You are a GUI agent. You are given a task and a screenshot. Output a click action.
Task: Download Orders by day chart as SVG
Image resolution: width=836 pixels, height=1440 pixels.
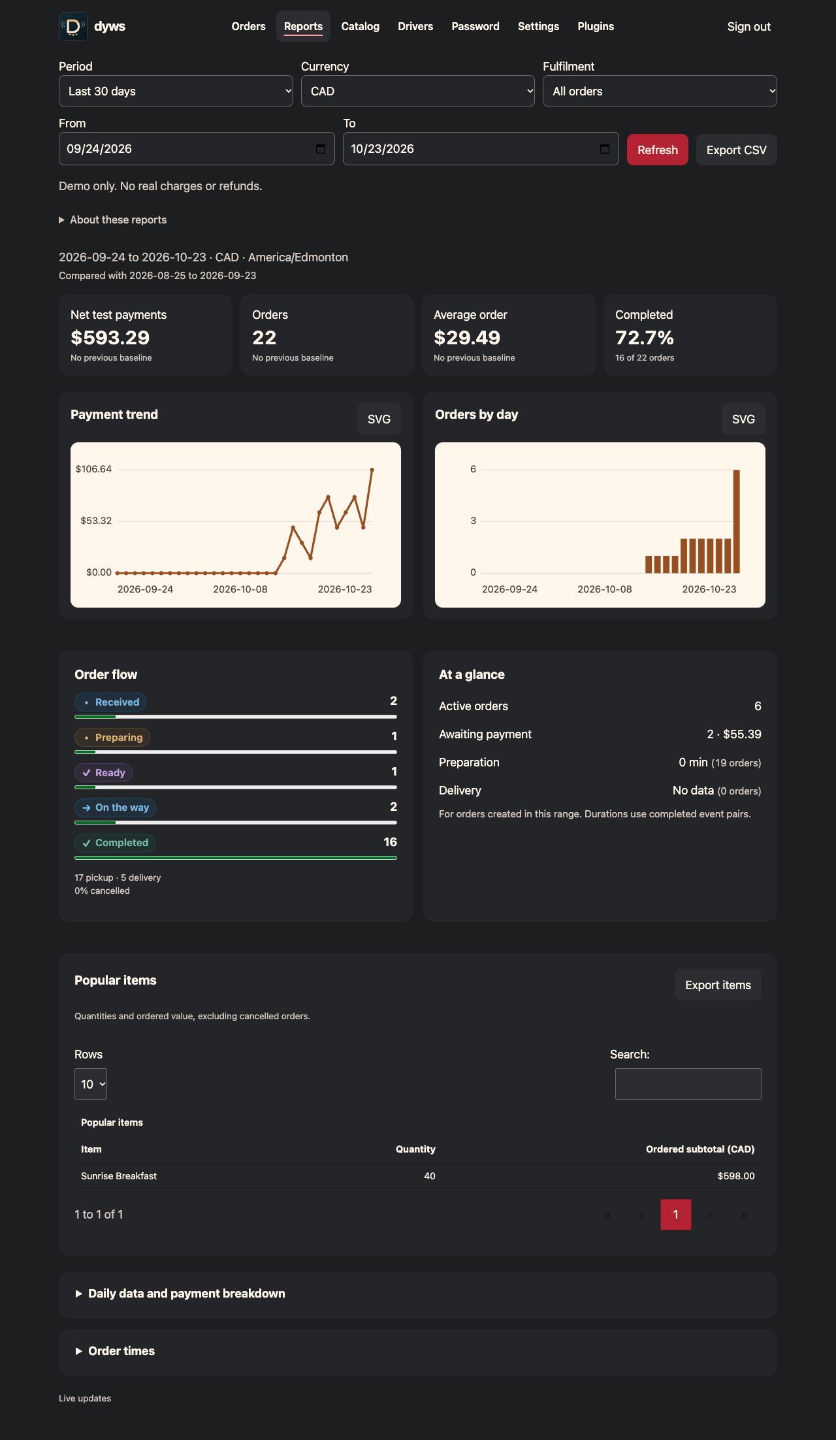coord(743,419)
